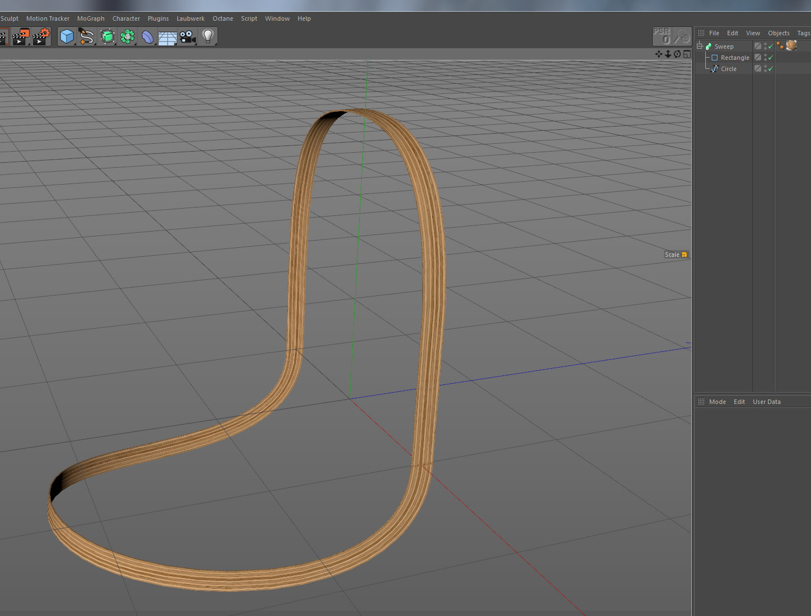Click the Sweep object green icon
The height and width of the screenshot is (616, 811).
[x=709, y=46]
